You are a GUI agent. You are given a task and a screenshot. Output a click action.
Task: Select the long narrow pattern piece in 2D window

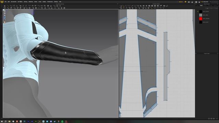[167, 66]
